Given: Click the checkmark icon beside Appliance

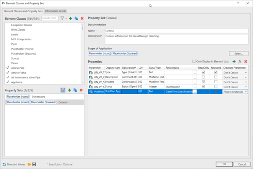Looking at the screenshot, I should pyautogui.click(x=8, y=82).
